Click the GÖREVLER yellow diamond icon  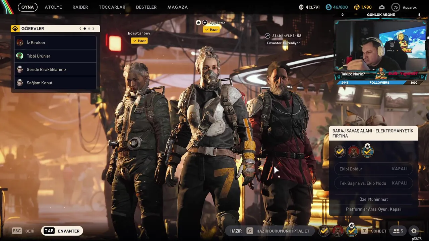point(15,28)
